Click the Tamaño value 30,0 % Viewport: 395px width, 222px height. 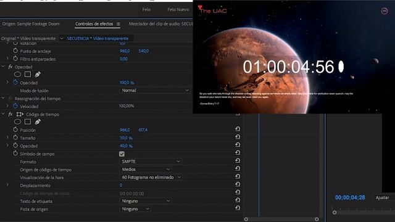click(126, 138)
